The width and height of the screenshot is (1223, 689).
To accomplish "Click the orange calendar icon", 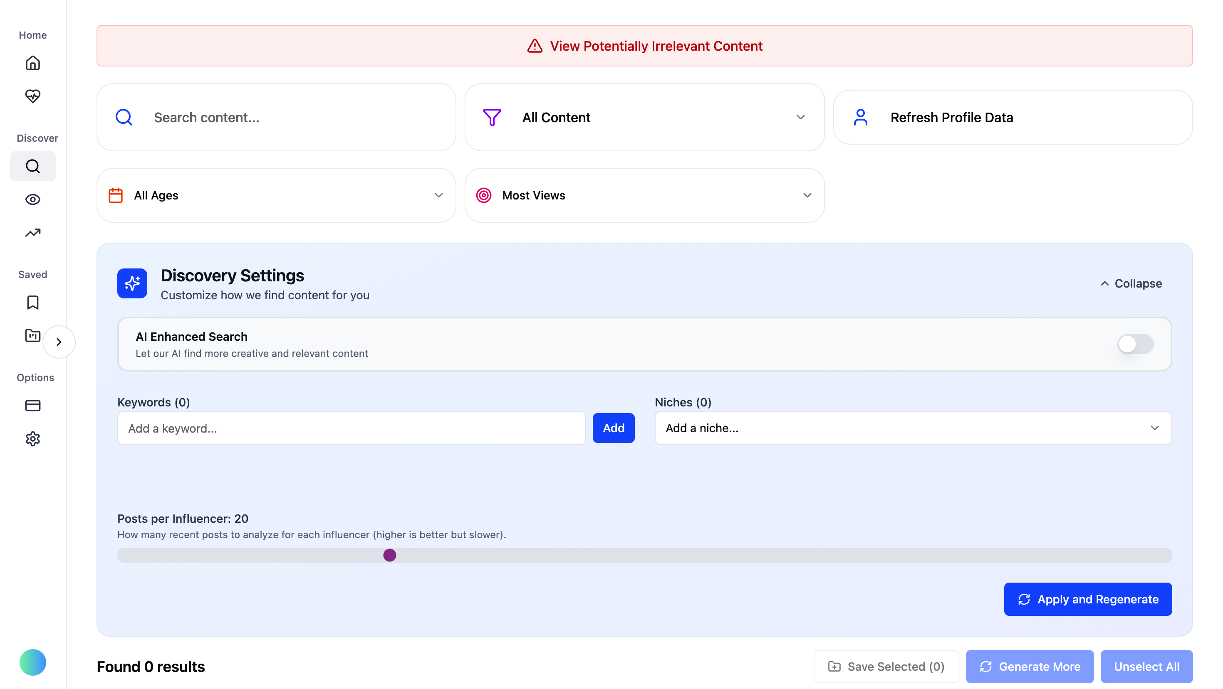I will coord(116,195).
